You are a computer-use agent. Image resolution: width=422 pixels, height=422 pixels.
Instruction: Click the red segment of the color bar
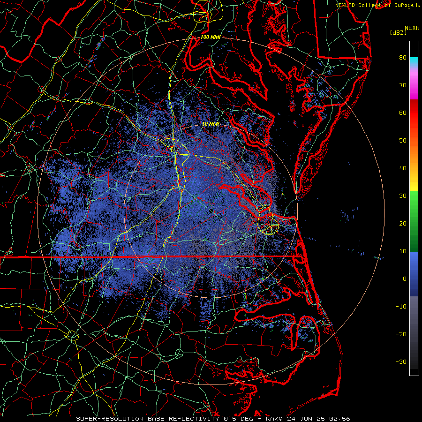(x=414, y=113)
